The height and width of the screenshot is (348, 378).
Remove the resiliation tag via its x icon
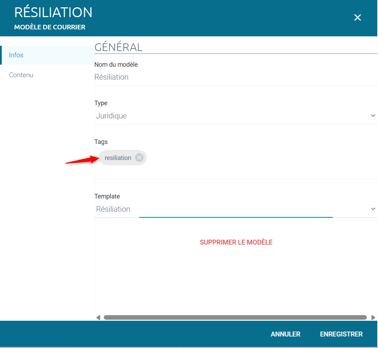coord(139,158)
